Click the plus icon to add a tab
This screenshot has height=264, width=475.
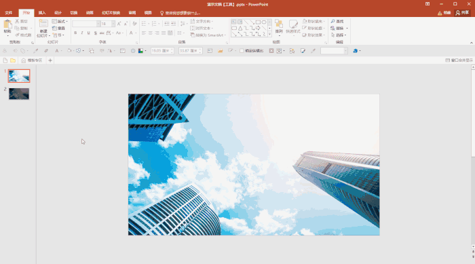point(50,60)
